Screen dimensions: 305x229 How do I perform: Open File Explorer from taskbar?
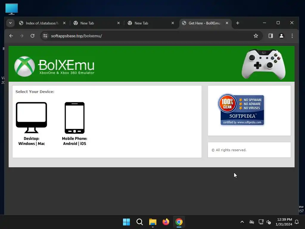[153, 222]
